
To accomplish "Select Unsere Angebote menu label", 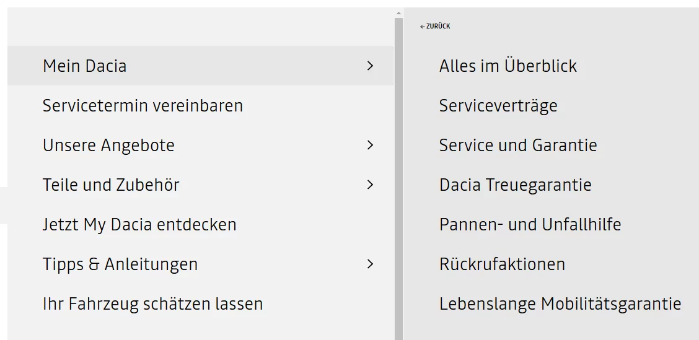I will point(109,146).
